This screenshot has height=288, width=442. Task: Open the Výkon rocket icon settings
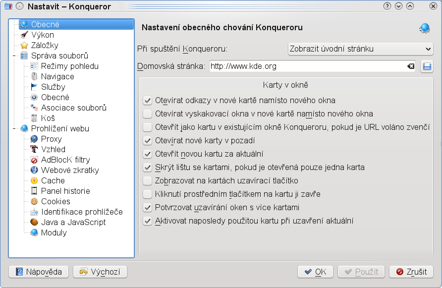24,35
